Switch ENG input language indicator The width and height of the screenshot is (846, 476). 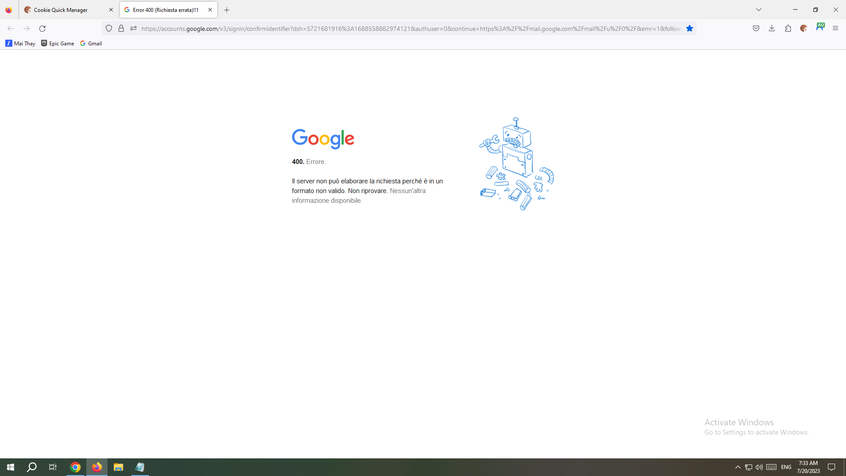point(786,467)
